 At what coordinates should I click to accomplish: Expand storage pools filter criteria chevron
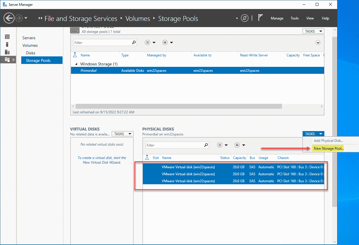318,42
